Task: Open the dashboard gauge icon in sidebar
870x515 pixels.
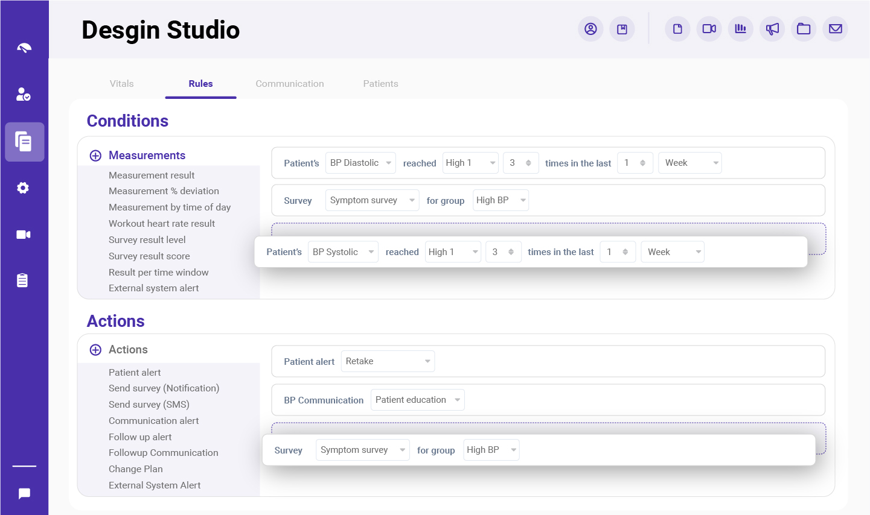Action: (24, 48)
